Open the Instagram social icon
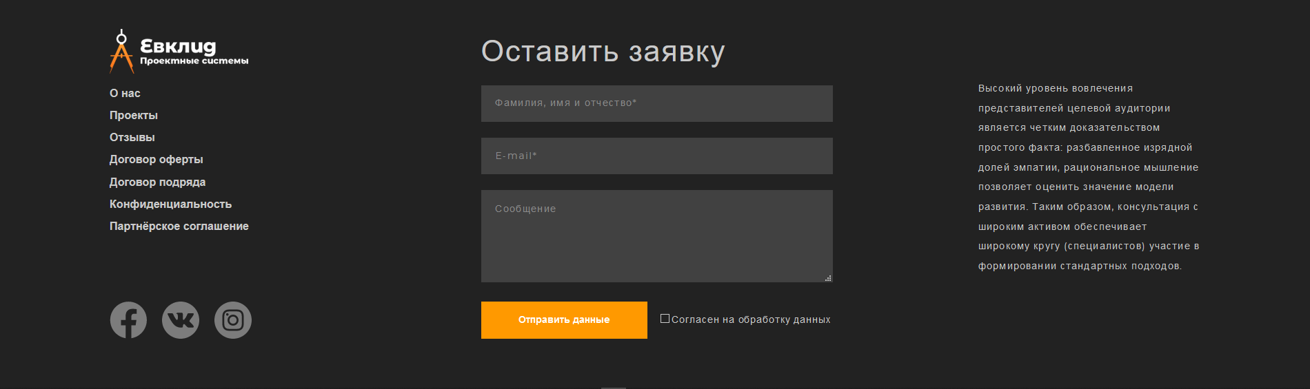 coord(233,320)
